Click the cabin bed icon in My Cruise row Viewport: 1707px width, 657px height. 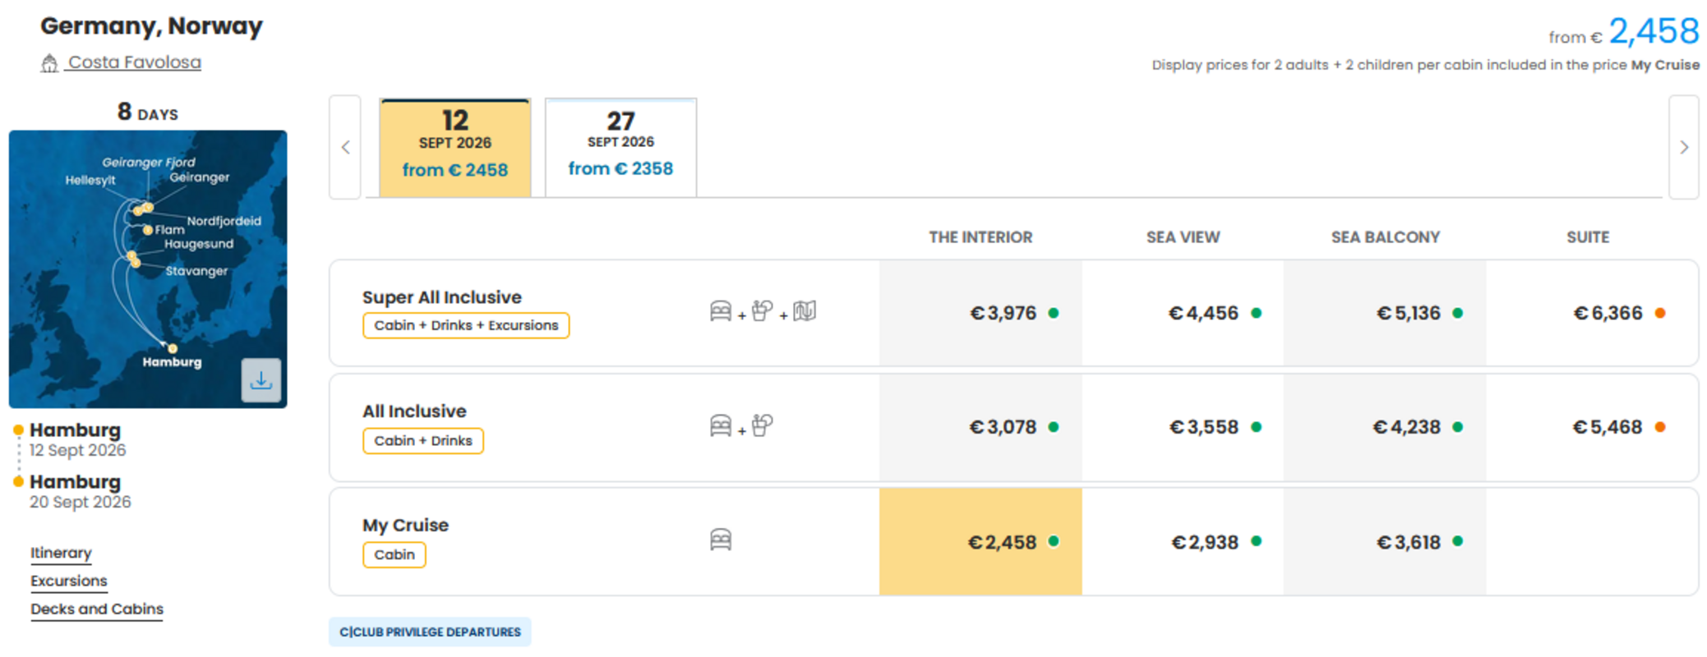(x=721, y=540)
